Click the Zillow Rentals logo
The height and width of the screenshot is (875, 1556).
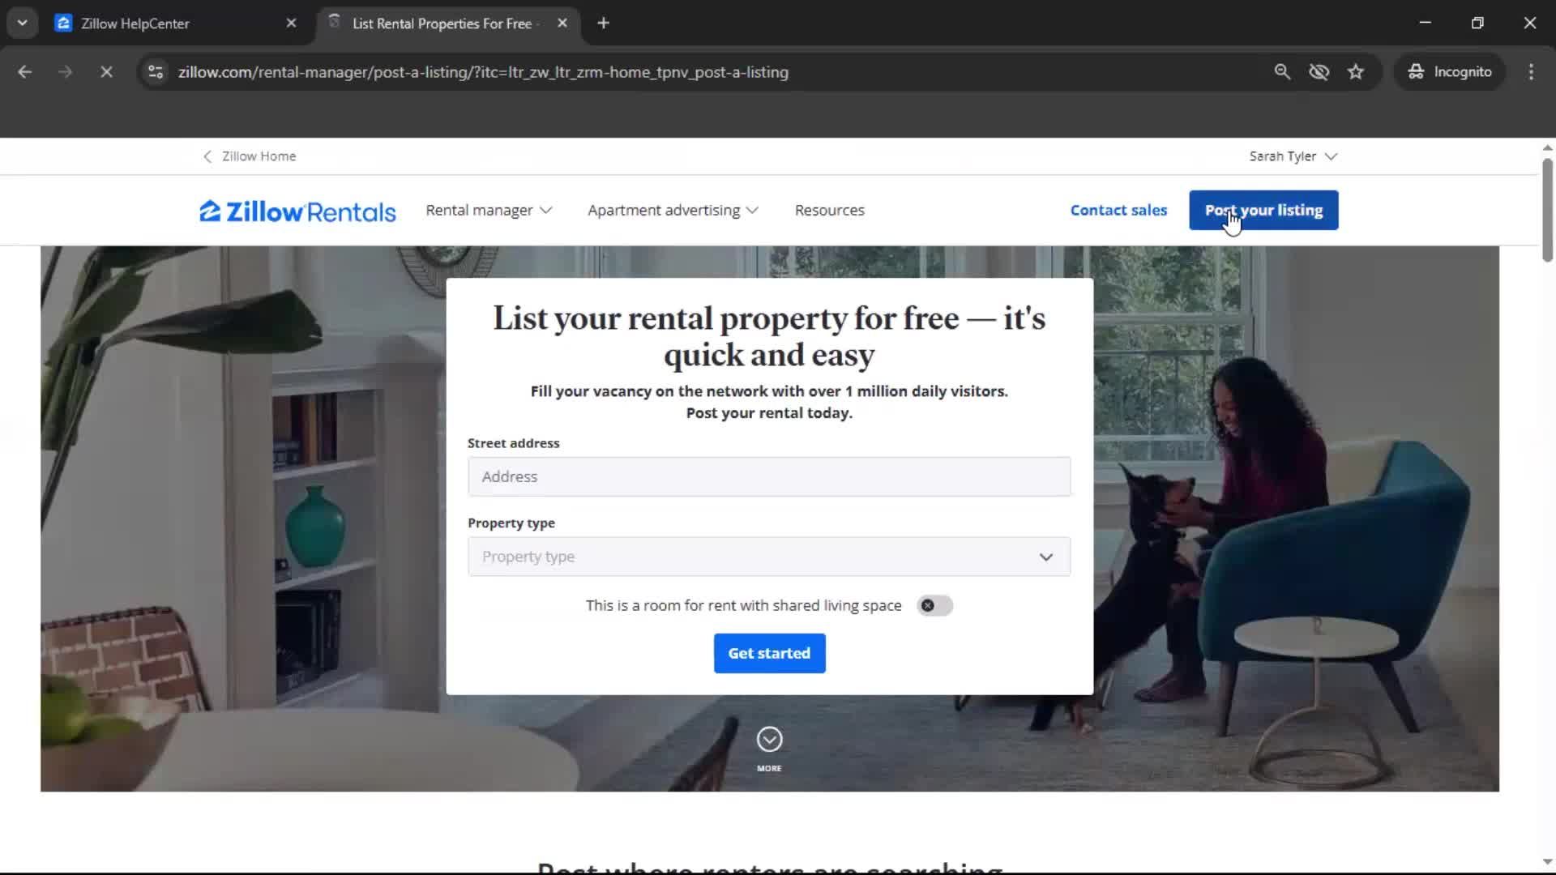pos(297,210)
